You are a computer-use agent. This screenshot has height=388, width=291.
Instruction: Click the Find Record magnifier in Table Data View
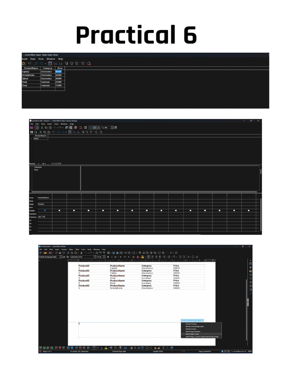click(36, 64)
